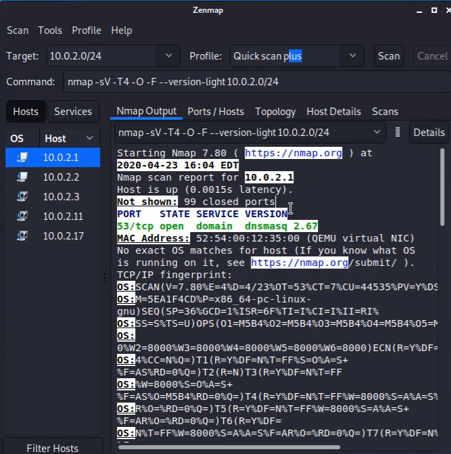Open the Scan menu
Image resolution: width=451 pixels, height=454 pixels.
coord(18,30)
